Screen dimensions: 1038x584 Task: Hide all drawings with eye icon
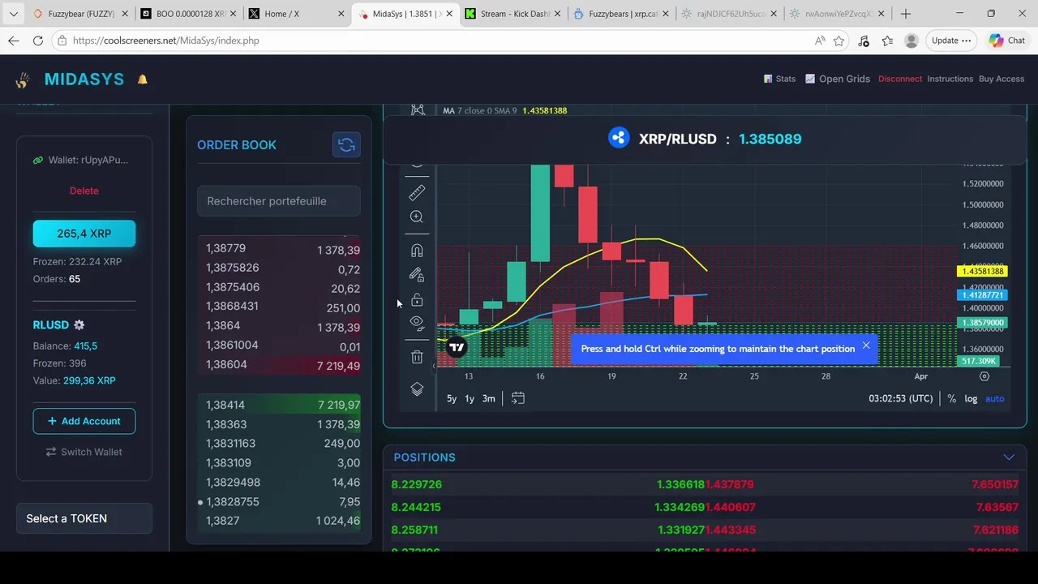[417, 323]
